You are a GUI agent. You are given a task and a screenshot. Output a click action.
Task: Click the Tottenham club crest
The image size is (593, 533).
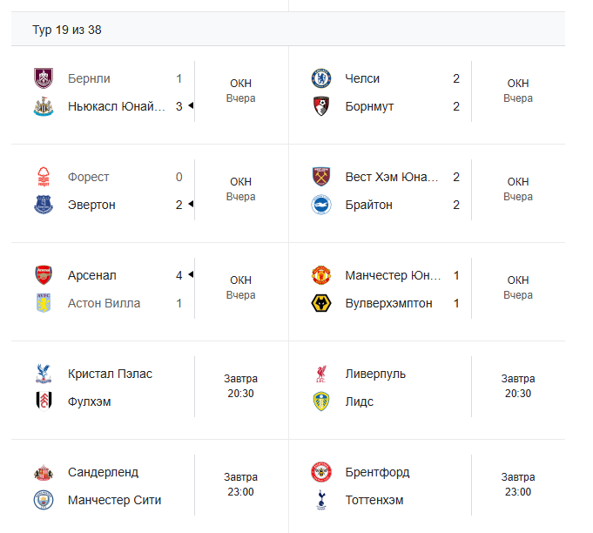pyautogui.click(x=321, y=500)
